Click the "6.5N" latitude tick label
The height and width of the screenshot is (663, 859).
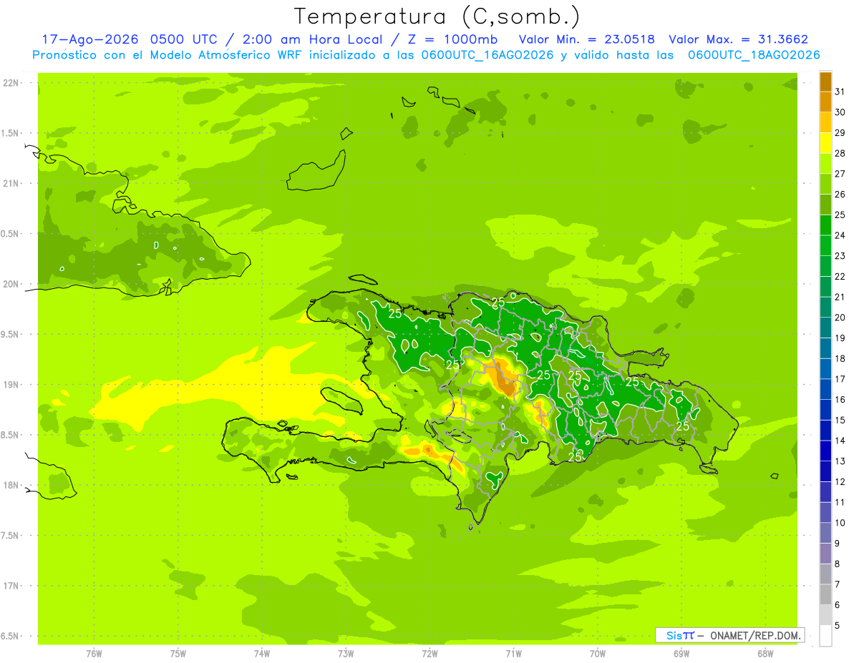(11, 636)
